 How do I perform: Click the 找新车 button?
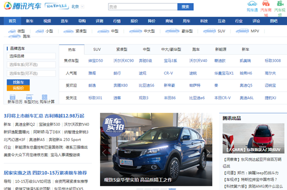pyautogui.click(x=18, y=82)
